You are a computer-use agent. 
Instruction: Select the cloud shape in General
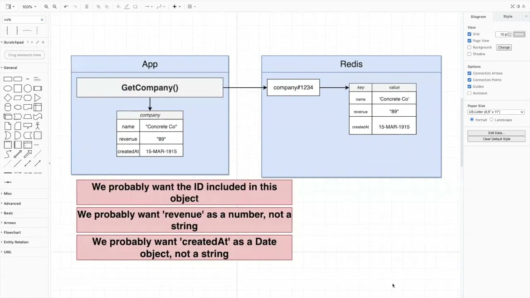click(18, 107)
